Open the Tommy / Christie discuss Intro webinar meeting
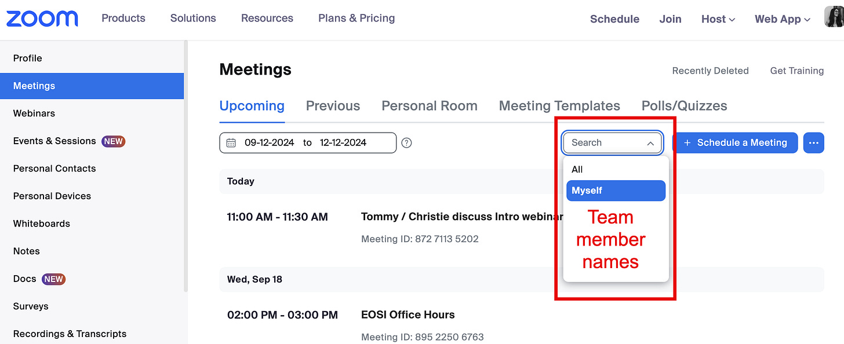The image size is (844, 344). [461, 217]
